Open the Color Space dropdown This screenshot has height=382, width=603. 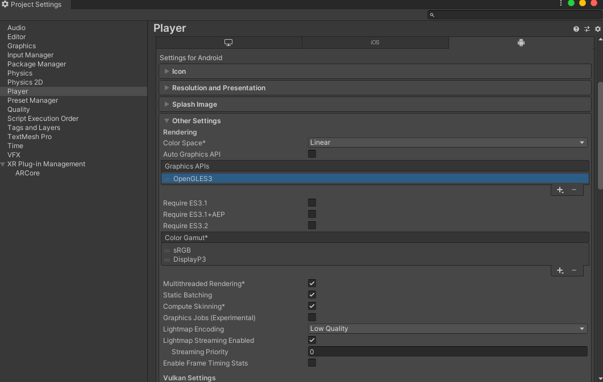447,142
